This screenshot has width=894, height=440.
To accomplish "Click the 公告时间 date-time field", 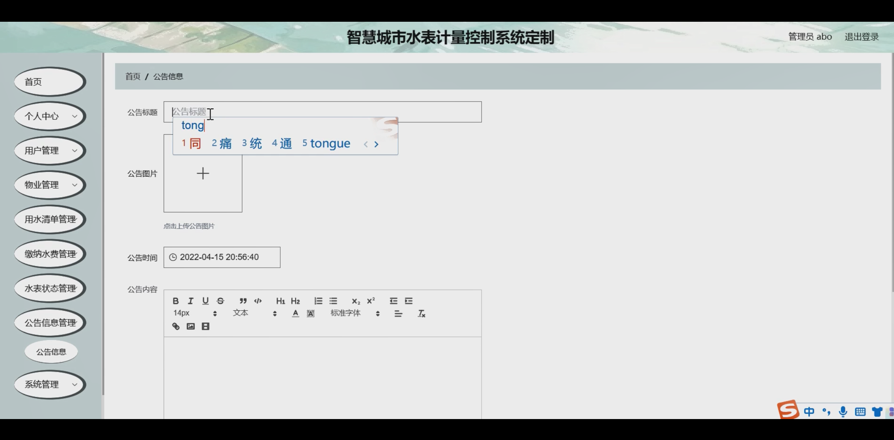I will 222,257.
